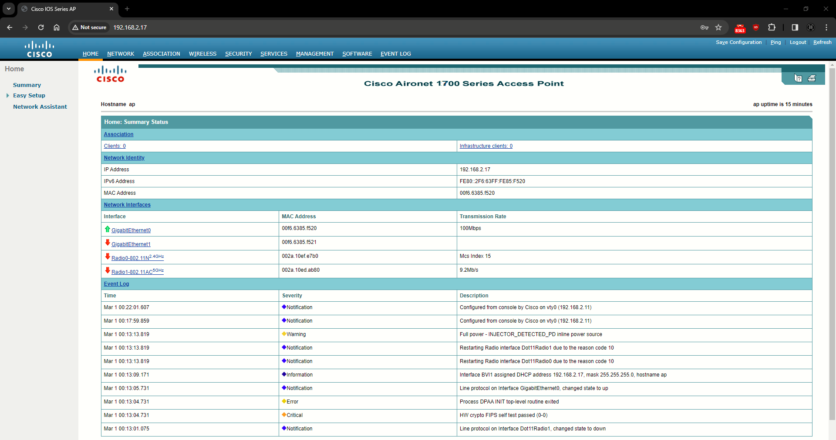
Task: Toggle browser side panel icon
Action: click(x=795, y=27)
